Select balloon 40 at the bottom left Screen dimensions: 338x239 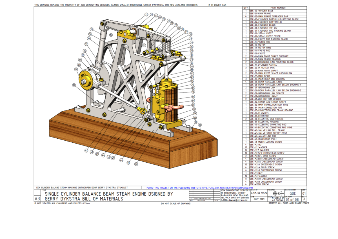coord(92,152)
